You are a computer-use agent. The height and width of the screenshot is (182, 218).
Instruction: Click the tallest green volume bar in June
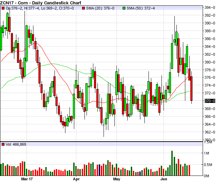[172, 163]
